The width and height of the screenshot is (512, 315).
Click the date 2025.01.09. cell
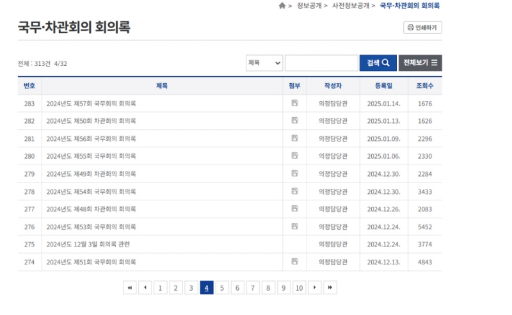(383, 138)
